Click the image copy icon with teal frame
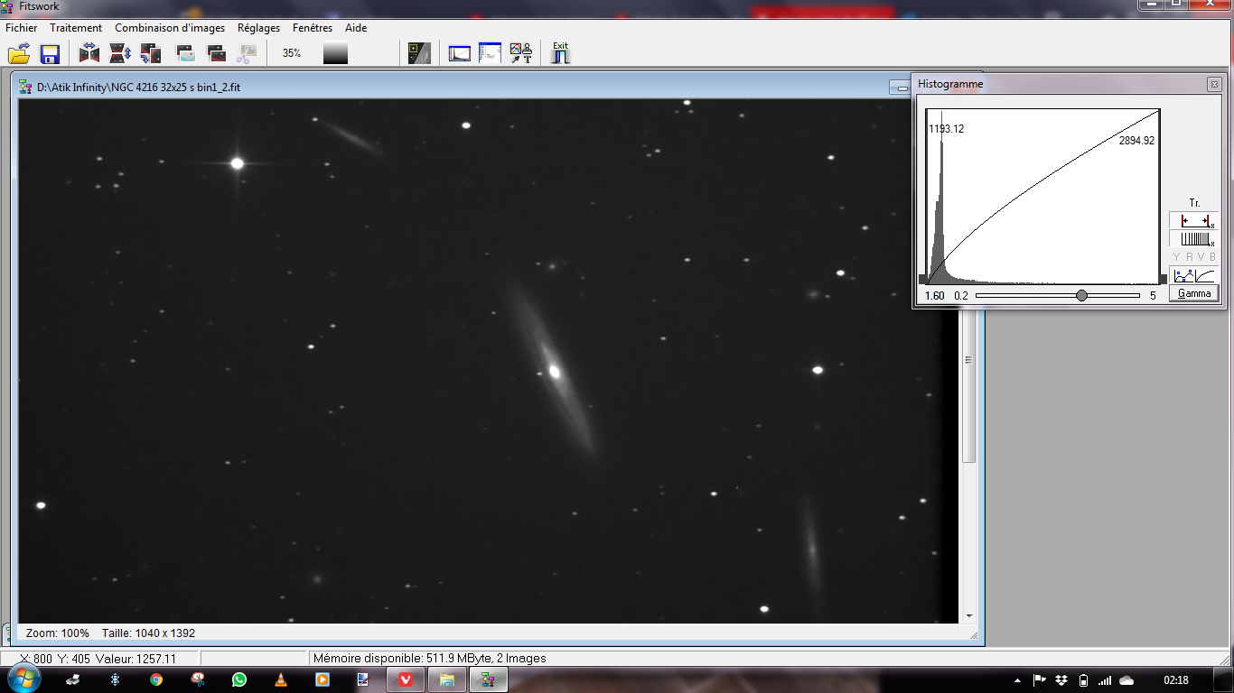This screenshot has height=693, width=1234. coord(185,53)
